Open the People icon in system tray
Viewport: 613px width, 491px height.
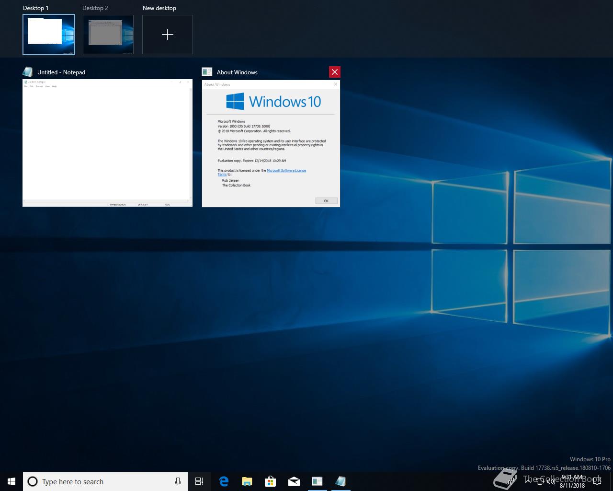[511, 481]
